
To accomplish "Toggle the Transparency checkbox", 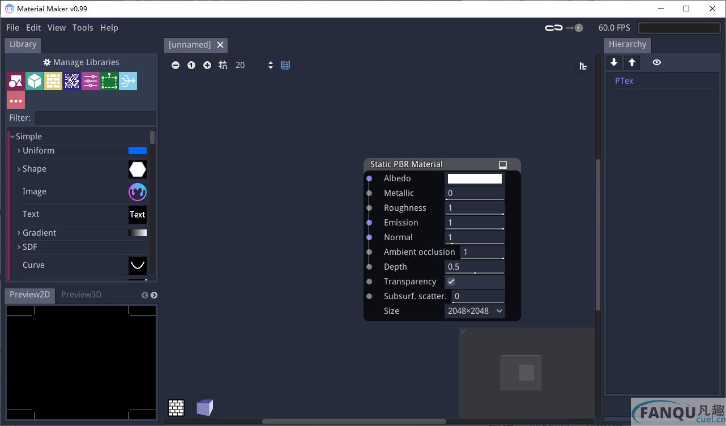I will 451,282.
